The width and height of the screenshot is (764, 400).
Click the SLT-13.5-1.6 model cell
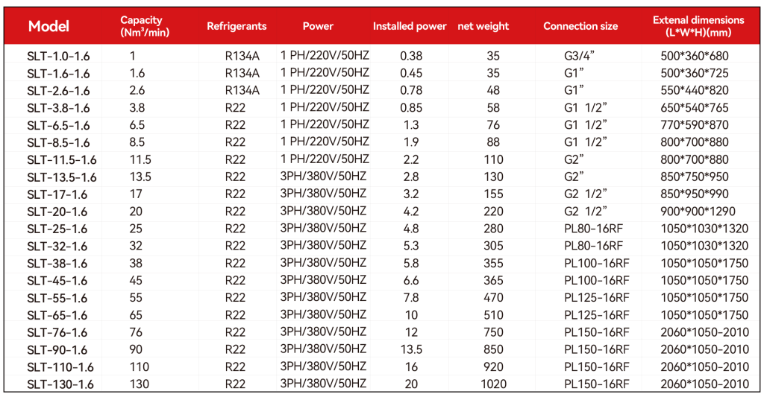pos(63,177)
